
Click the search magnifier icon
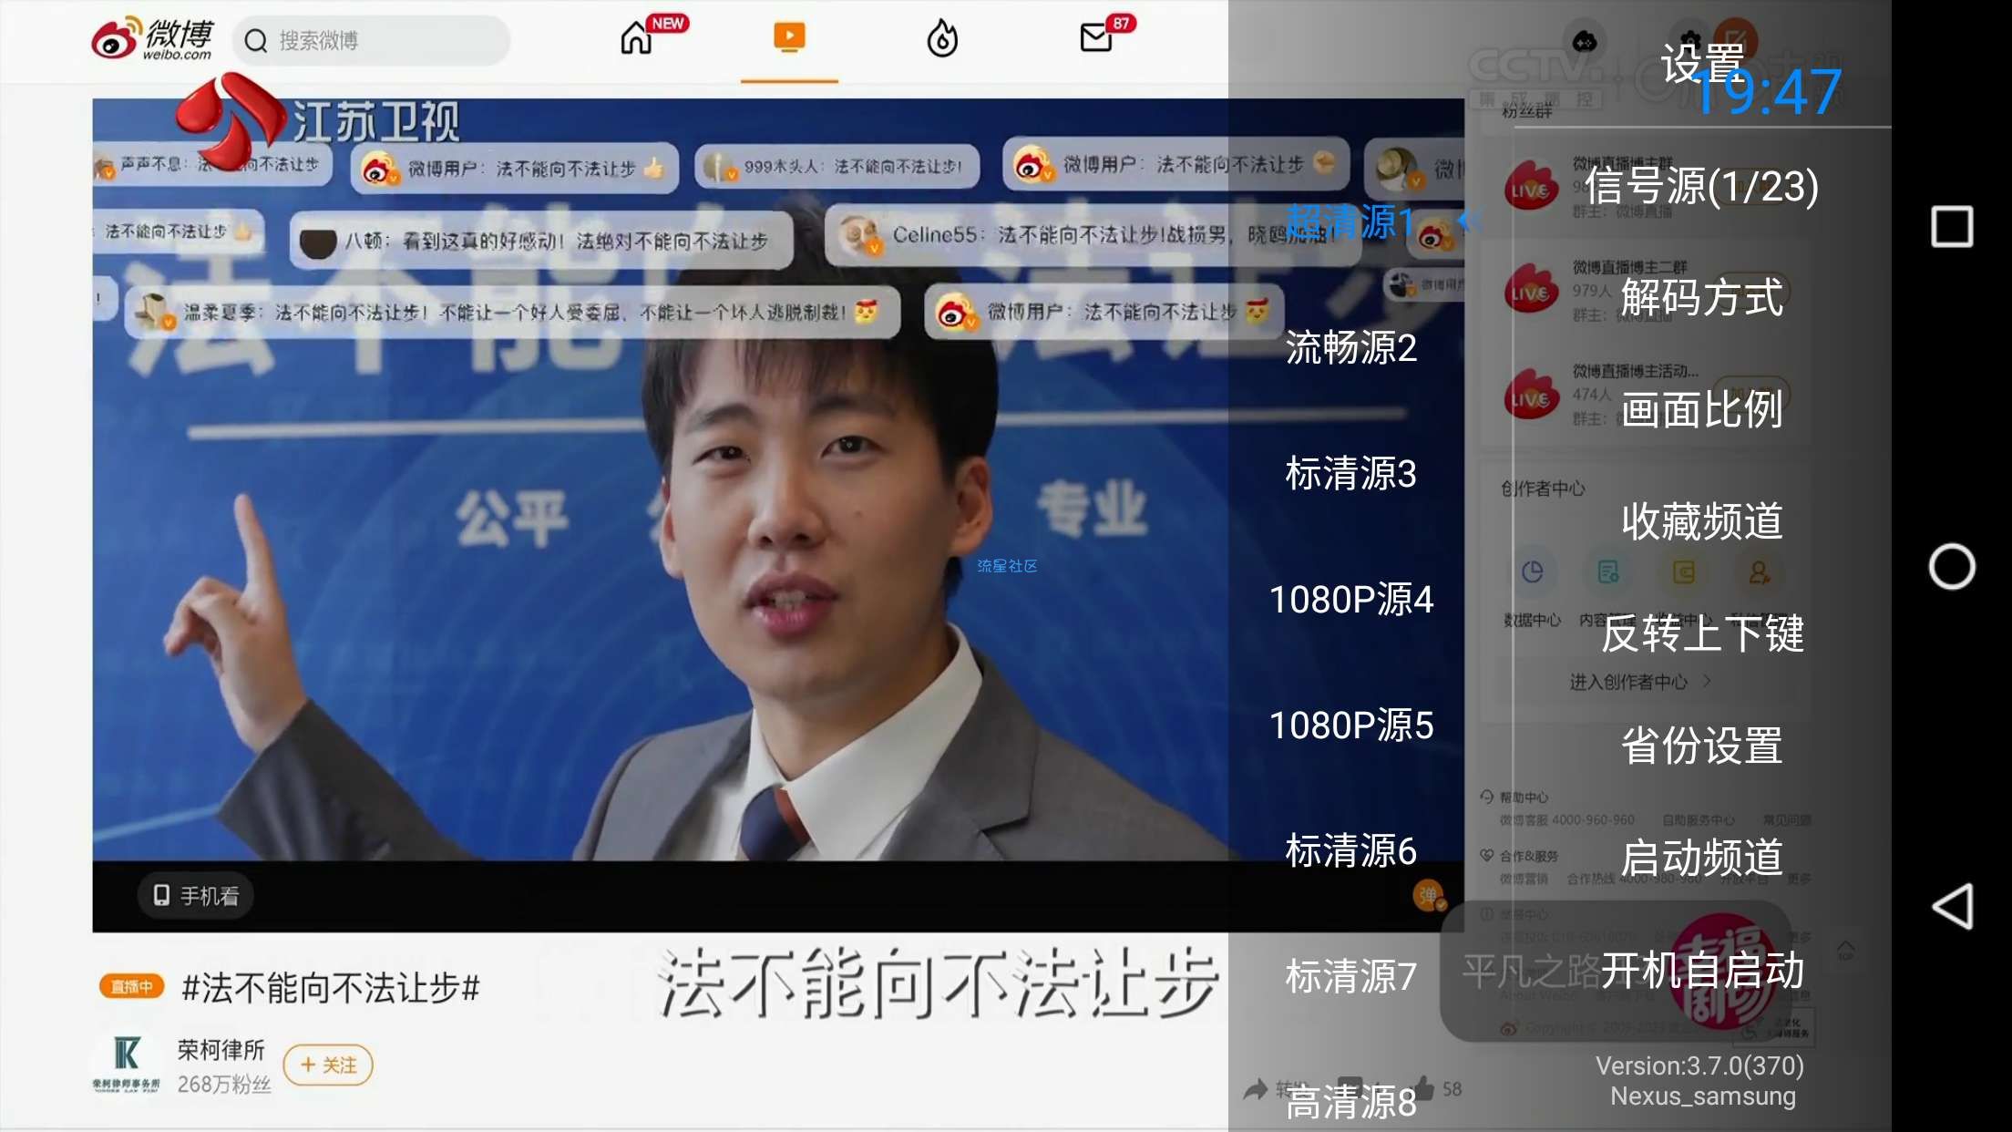click(x=256, y=41)
